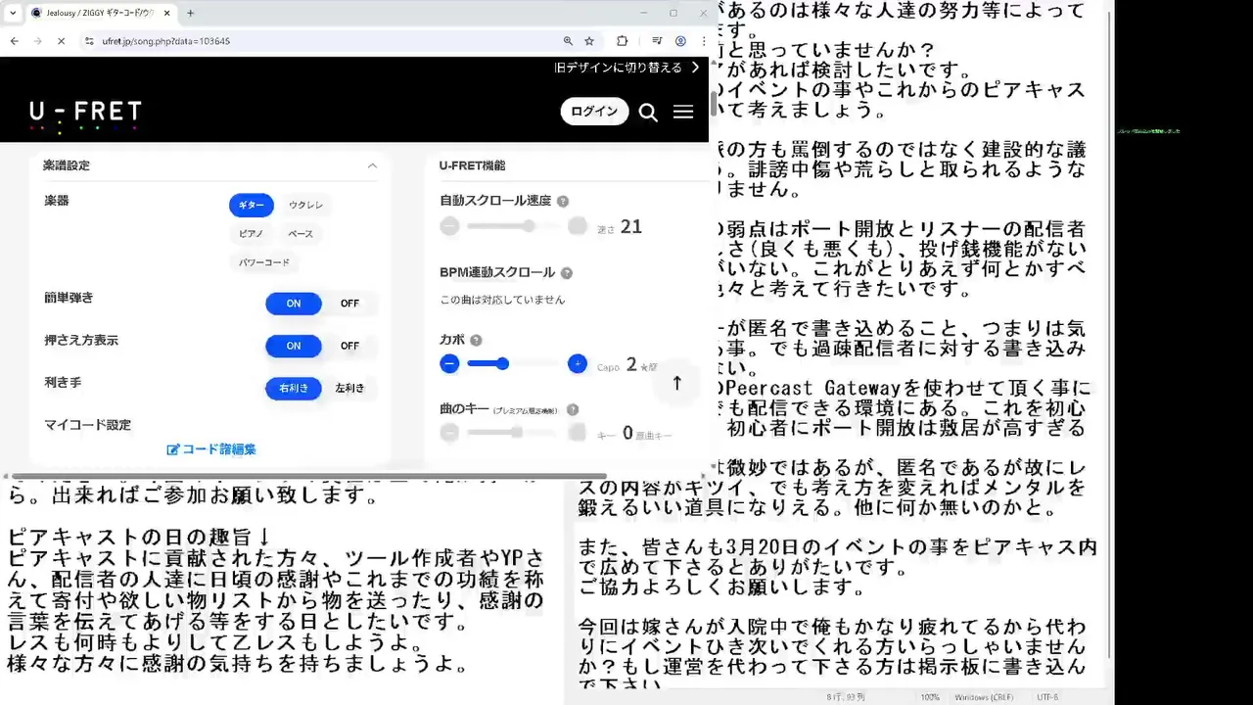The width and height of the screenshot is (1253, 705).
Task: Select パワーコード option
Action: pos(264,262)
